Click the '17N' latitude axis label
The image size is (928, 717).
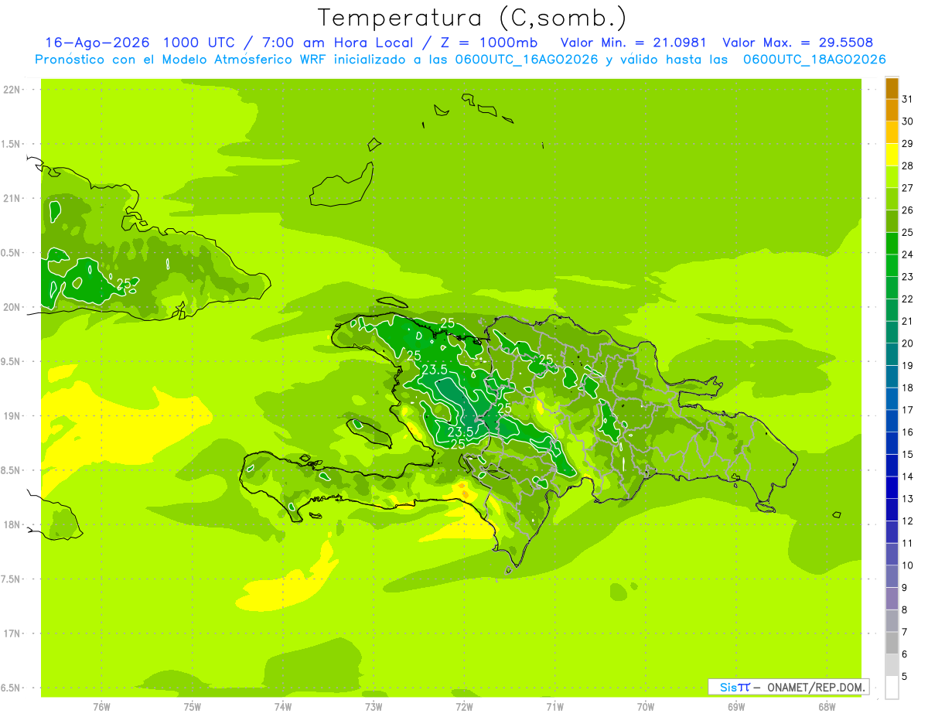tap(13, 633)
